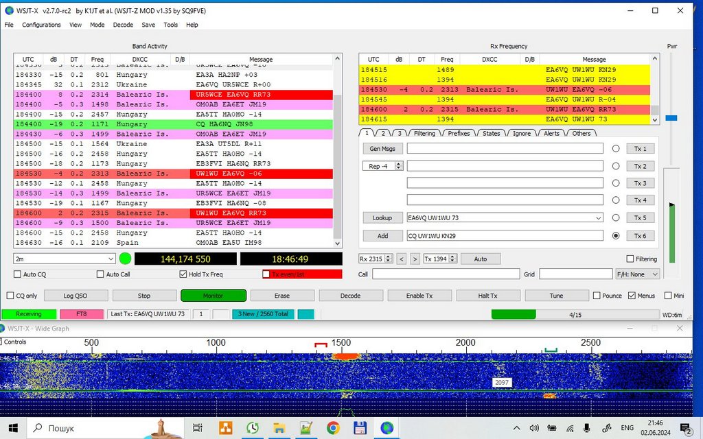Check the CQ only checkbox
Viewport: 703px width, 439px height.
[10, 296]
